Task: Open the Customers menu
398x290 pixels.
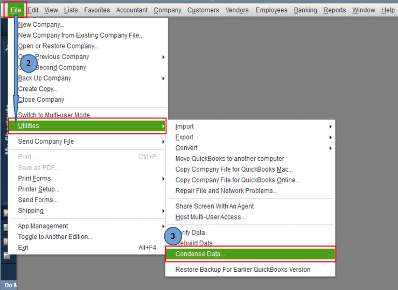Action: [x=203, y=10]
